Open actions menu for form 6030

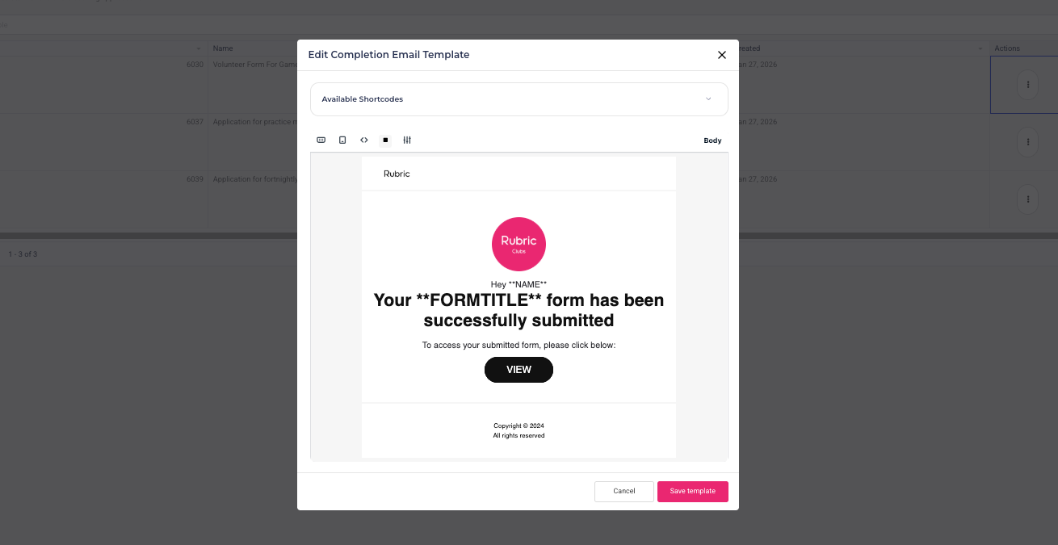tap(1027, 85)
